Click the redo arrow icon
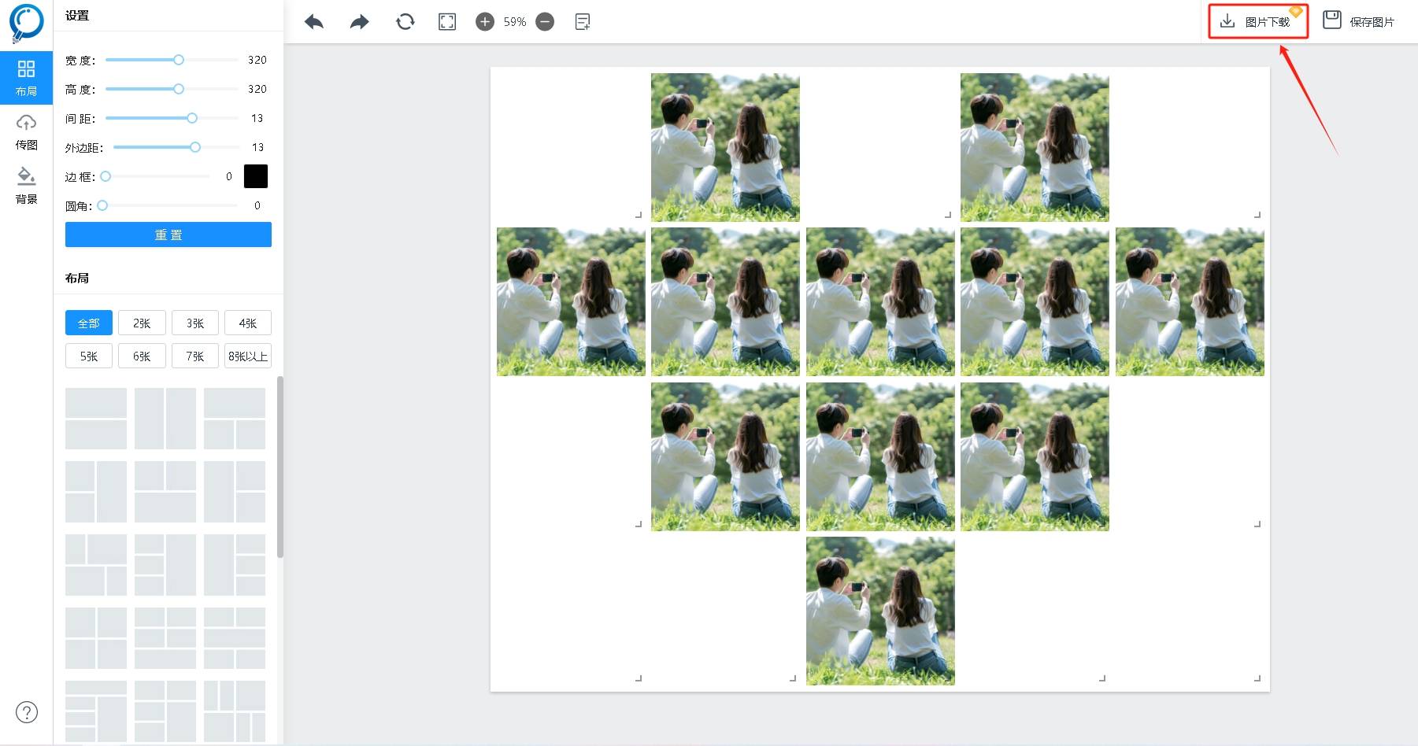1418x746 pixels. click(x=359, y=22)
